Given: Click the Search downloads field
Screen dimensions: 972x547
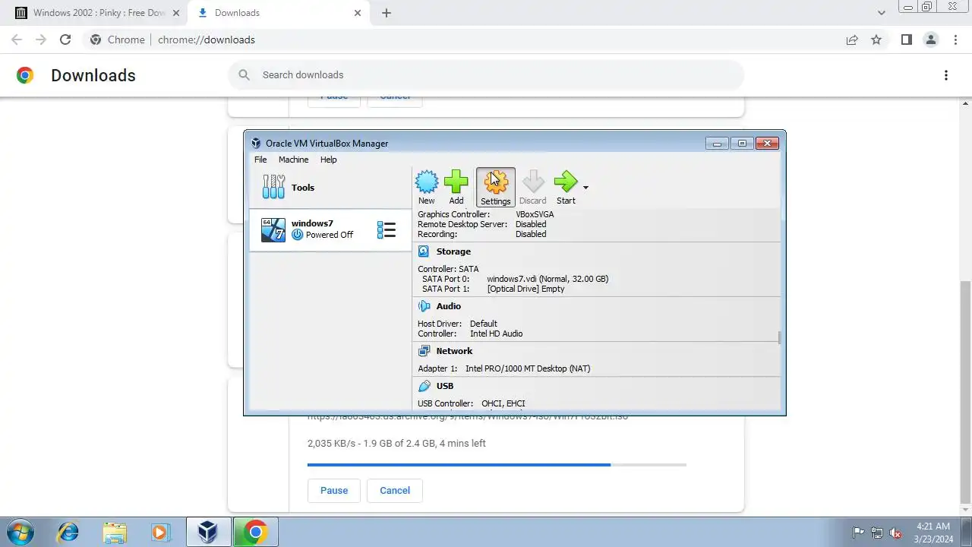Looking at the screenshot, I should [486, 74].
